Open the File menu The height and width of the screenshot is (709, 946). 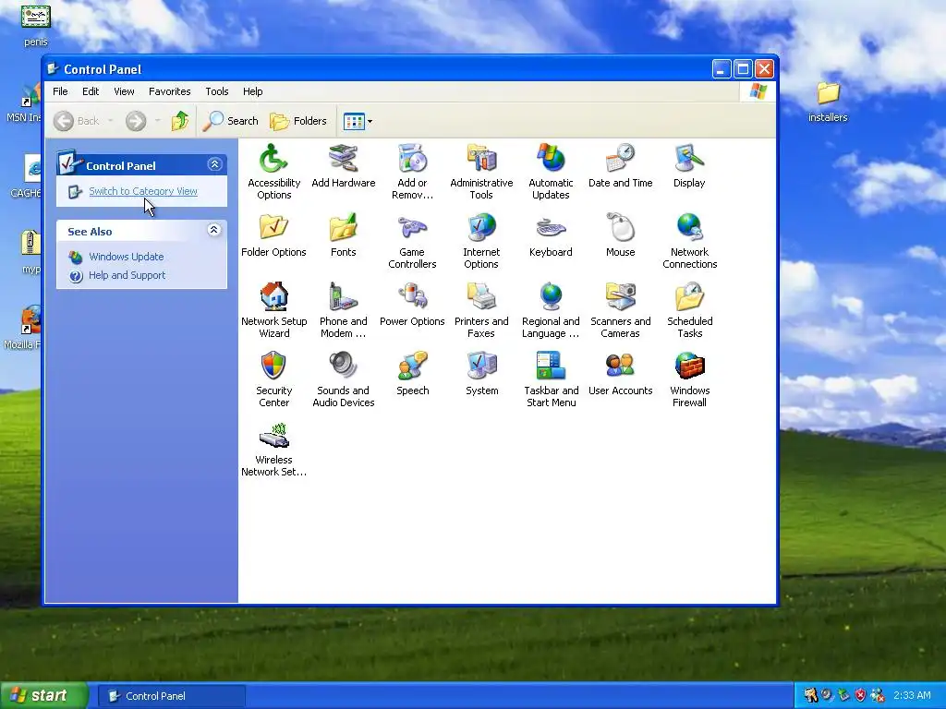point(60,91)
